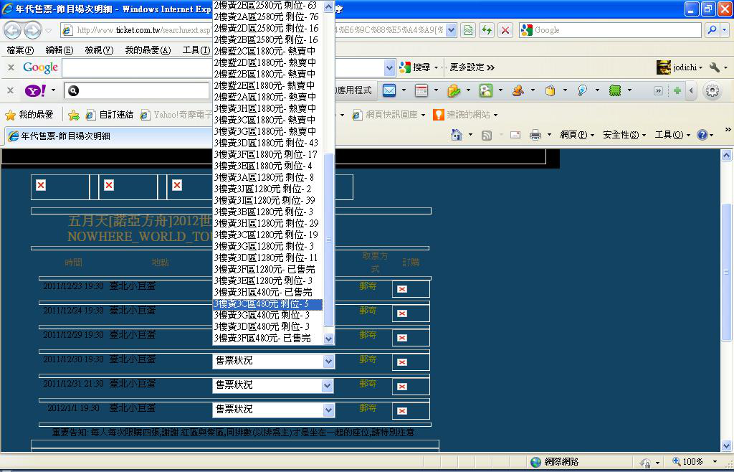Image resolution: width=734 pixels, height=472 pixels.
Task: Click the Yahoo toolbar settings gear
Action: (x=712, y=90)
